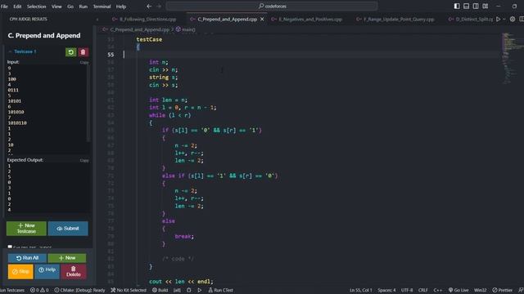Open the editor gear settings icon
The width and height of the screenshot is (524, 294).
point(513,20)
